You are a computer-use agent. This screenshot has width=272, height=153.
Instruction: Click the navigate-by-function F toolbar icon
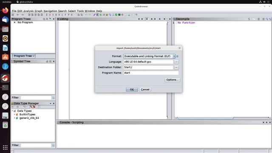[65, 15]
